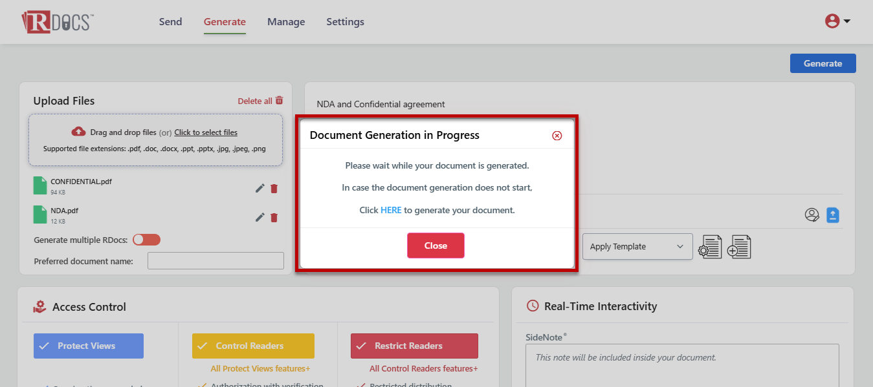This screenshot has height=387, width=873.
Task: Click the edit pencil for CONFIDENTIAL.pdf
Action: click(x=260, y=188)
